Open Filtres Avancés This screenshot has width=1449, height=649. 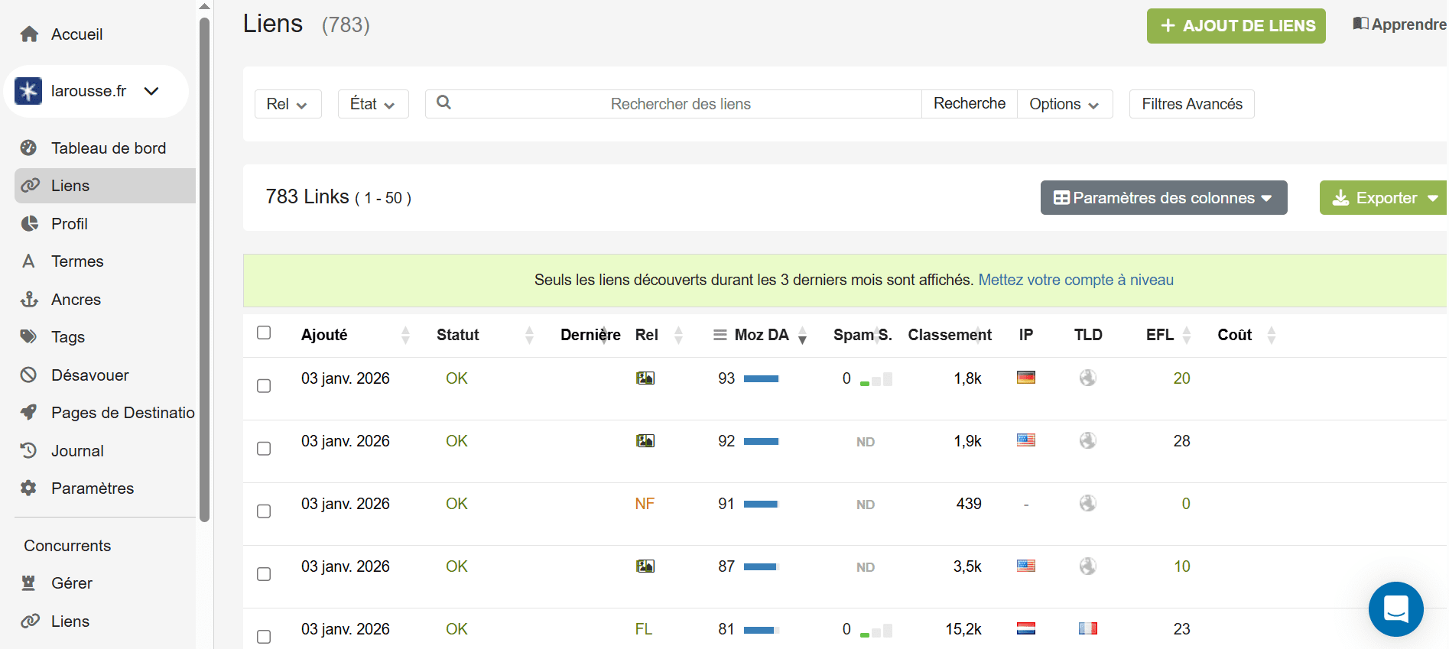coord(1192,104)
